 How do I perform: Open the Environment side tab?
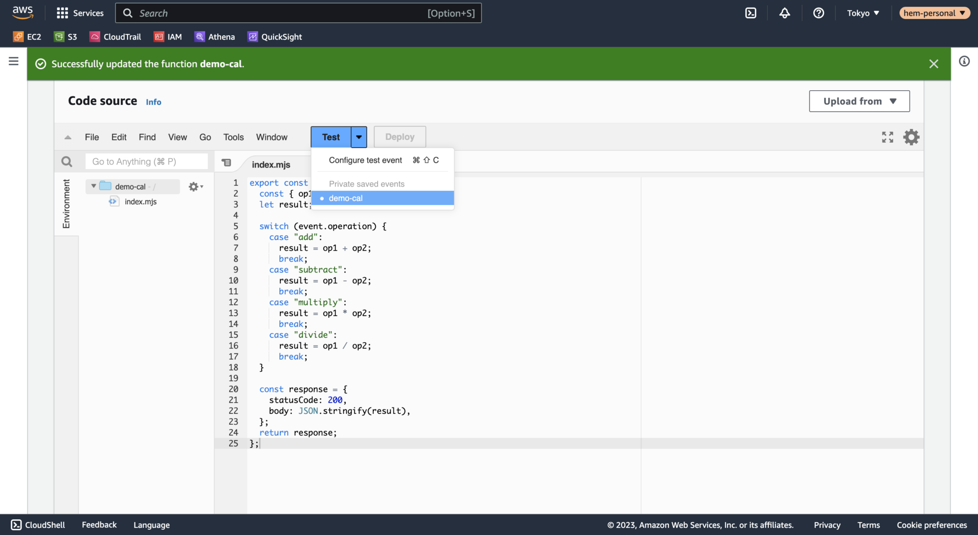(x=66, y=204)
